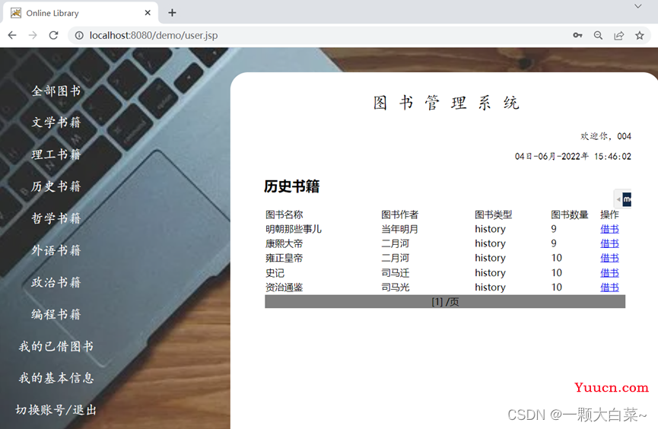This screenshot has height=429, width=658.
Task: Select book title 史记
Action: [275, 273]
